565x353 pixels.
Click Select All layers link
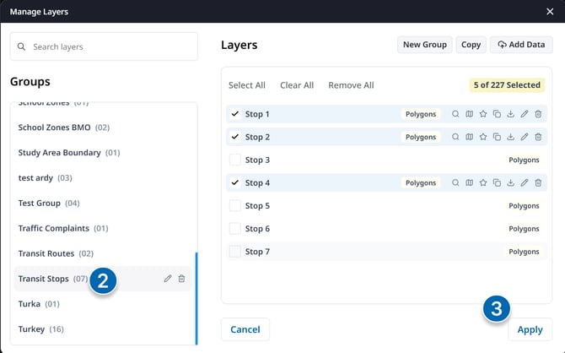click(247, 85)
